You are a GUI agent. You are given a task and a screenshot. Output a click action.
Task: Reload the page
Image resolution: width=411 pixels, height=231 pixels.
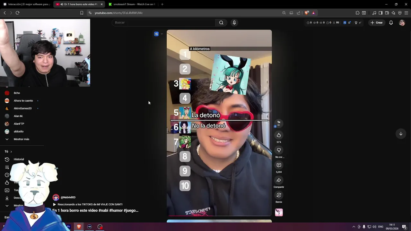[17, 13]
